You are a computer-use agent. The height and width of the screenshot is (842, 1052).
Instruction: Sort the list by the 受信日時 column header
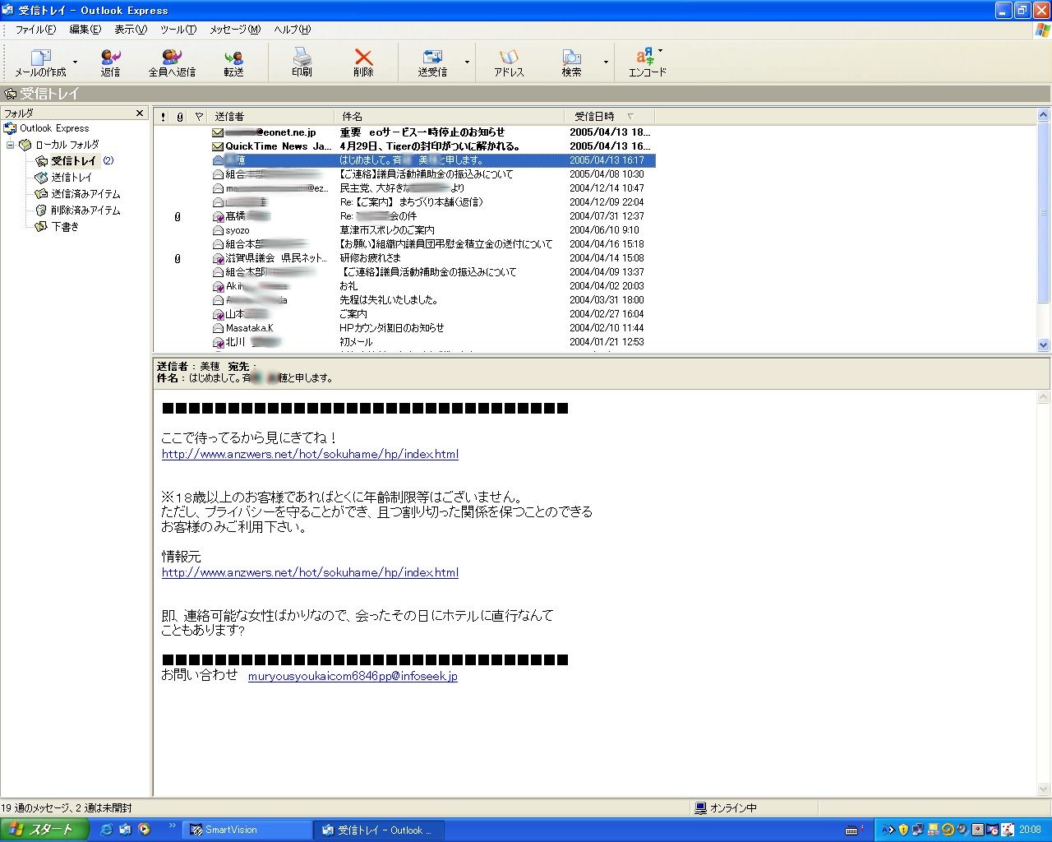(x=594, y=116)
